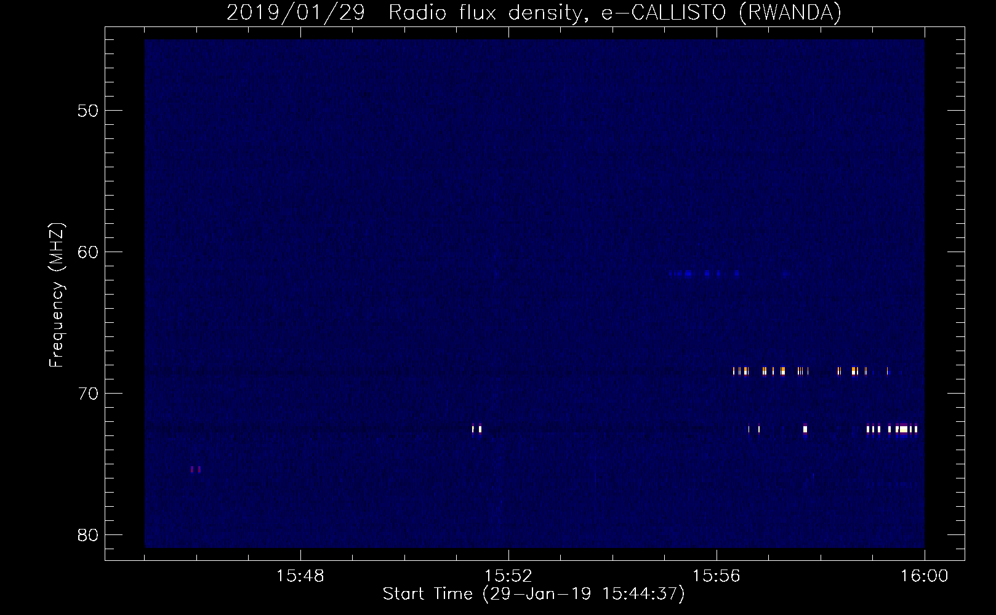Click the bright burst near 15:51 at 72.5 MHz

coord(476,429)
